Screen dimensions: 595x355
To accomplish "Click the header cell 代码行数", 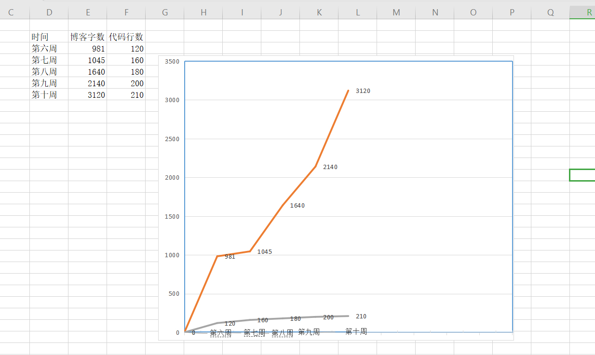I will 126,37.
